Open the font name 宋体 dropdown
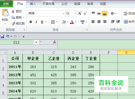This screenshot has height=99, width=135. click(x=63, y=13)
